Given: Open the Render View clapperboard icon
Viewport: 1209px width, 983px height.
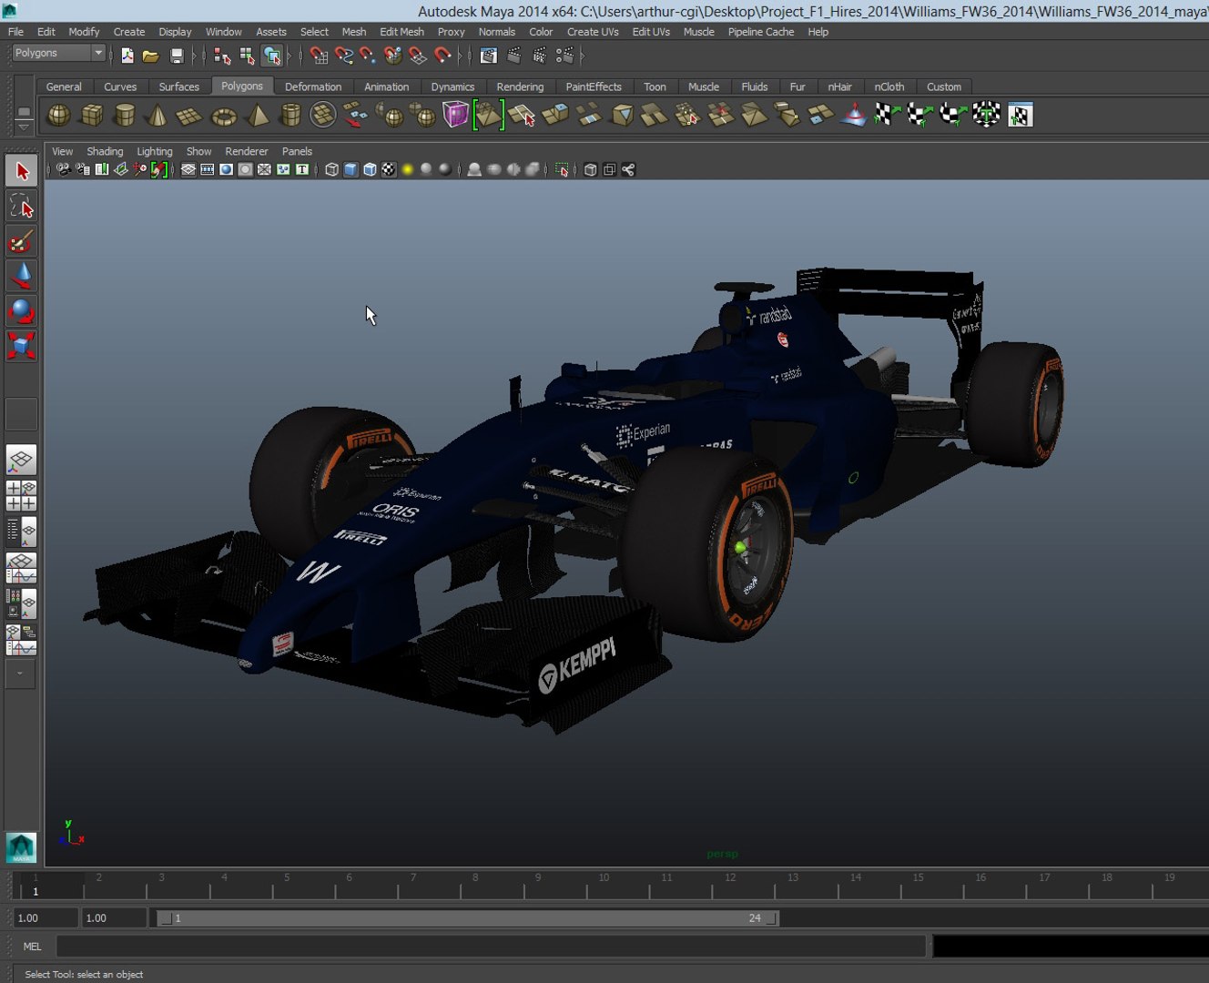Looking at the screenshot, I should click(x=489, y=56).
